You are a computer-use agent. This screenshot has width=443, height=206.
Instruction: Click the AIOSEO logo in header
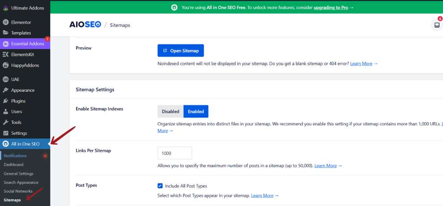(x=85, y=25)
